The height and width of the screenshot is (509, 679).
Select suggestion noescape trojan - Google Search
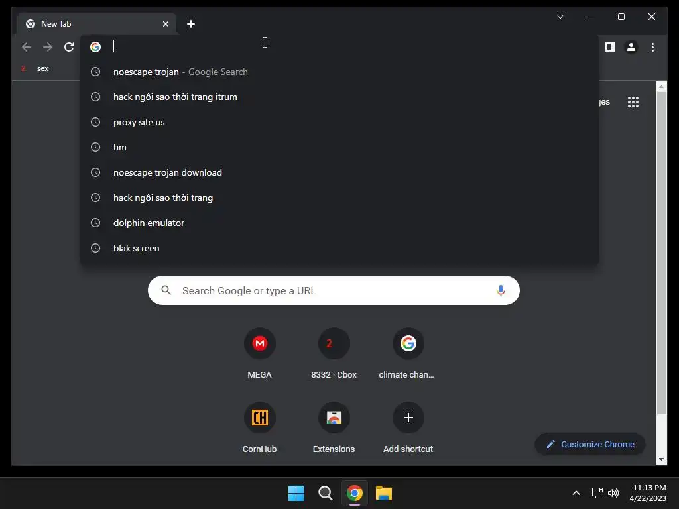[339, 72]
